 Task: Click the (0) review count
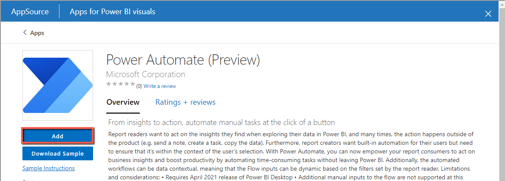coord(139,86)
